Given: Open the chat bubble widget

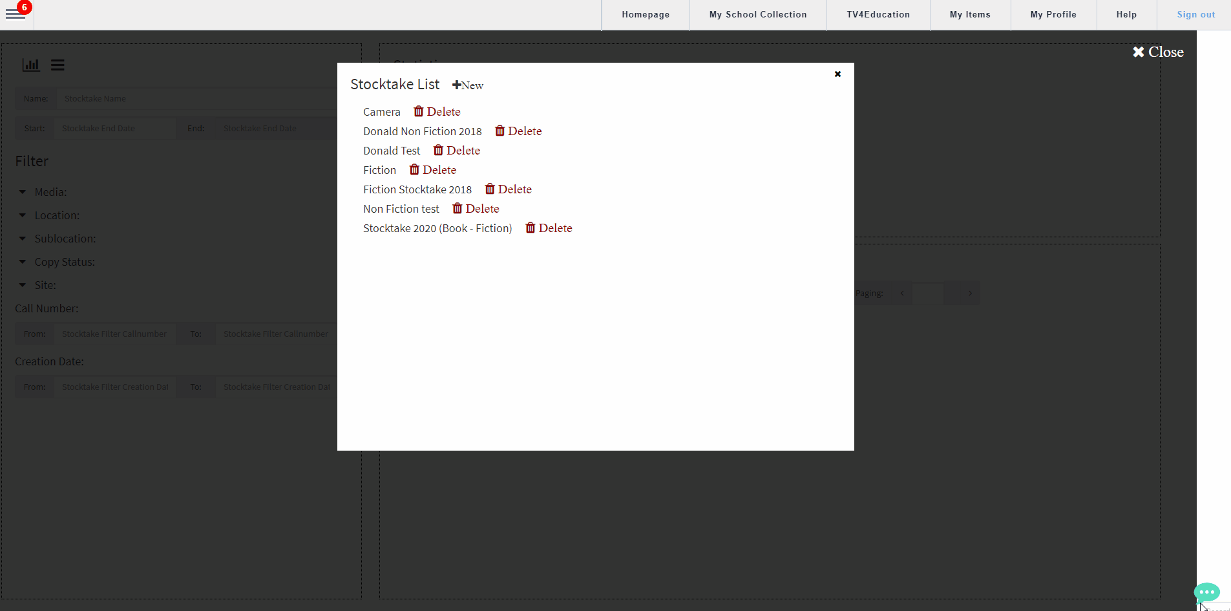Looking at the screenshot, I should click(x=1206, y=592).
